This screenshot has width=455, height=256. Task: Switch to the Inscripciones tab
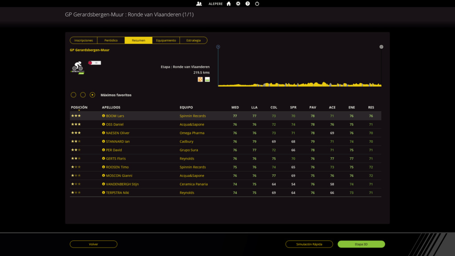tap(84, 40)
